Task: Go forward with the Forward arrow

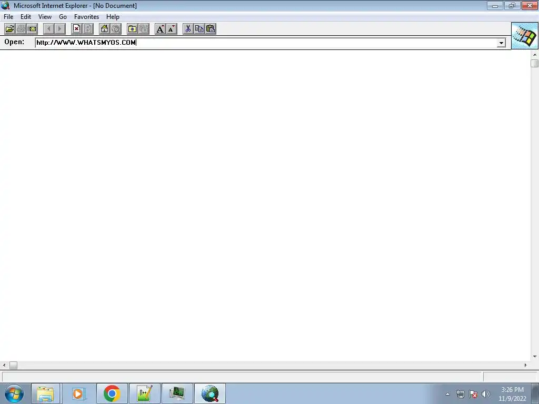Action: click(60, 29)
